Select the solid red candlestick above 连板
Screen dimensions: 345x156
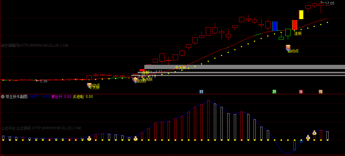(295, 25)
